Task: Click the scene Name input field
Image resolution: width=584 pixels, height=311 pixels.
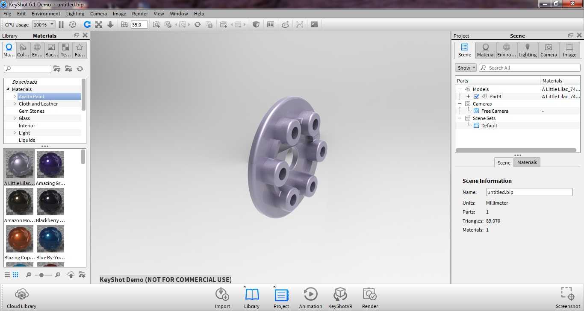Action: point(529,192)
